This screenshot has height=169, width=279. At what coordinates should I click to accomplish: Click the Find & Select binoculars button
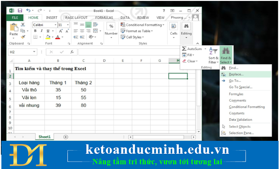coord(226,55)
